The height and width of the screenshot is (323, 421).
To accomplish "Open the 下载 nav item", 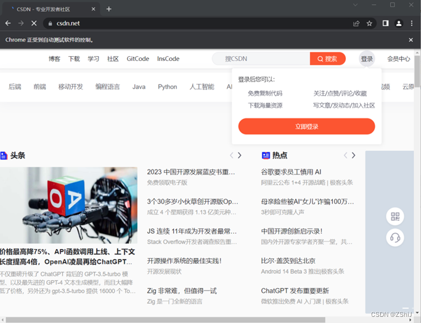I will click(x=74, y=59).
